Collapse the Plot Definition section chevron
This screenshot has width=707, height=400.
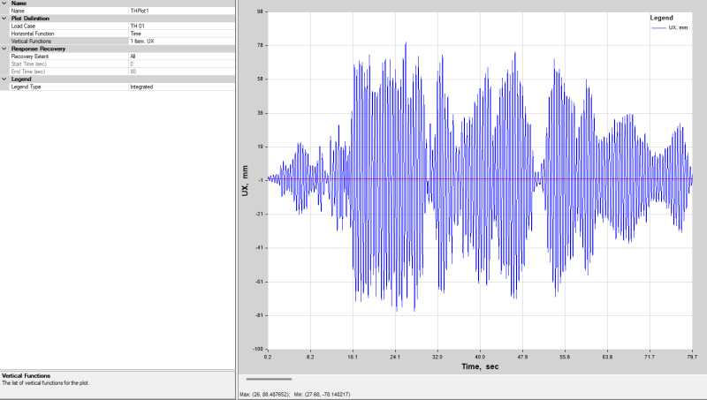pos(4,19)
